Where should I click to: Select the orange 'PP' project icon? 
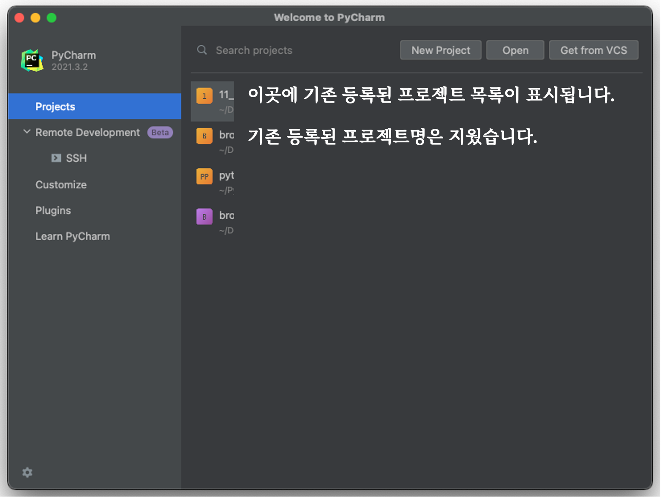point(204,177)
